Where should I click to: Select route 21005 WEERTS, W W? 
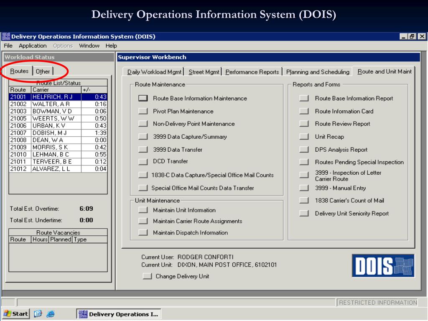click(58, 118)
